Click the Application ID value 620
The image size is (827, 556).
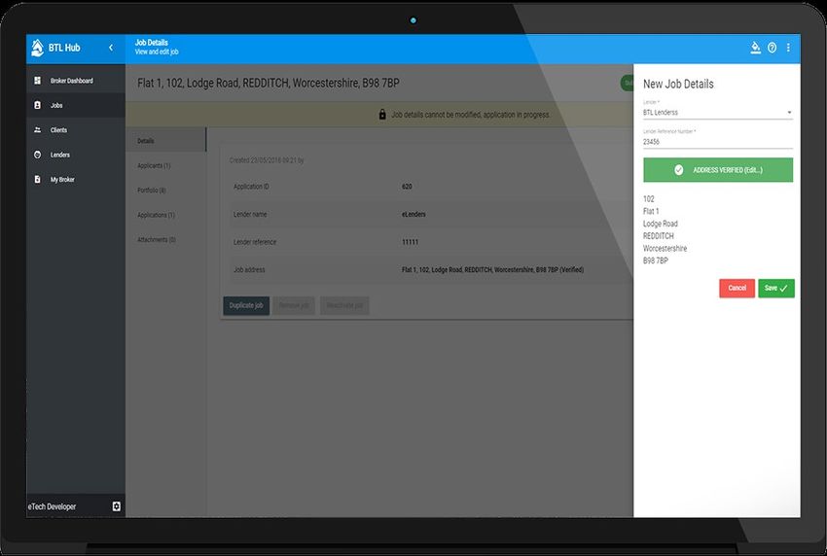tap(407, 187)
